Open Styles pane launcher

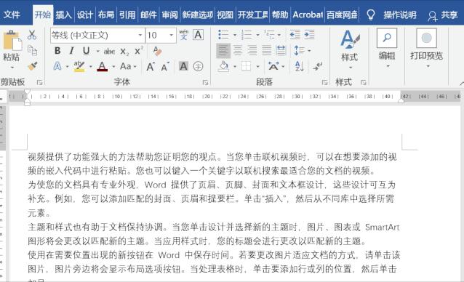[364, 82]
